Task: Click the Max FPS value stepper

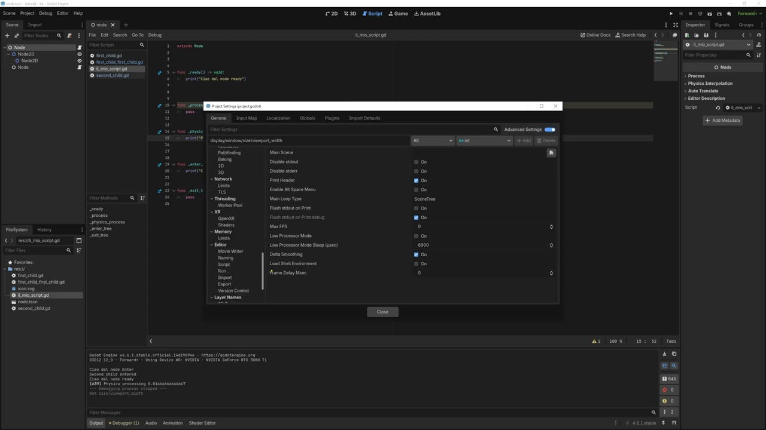Action: (x=551, y=227)
